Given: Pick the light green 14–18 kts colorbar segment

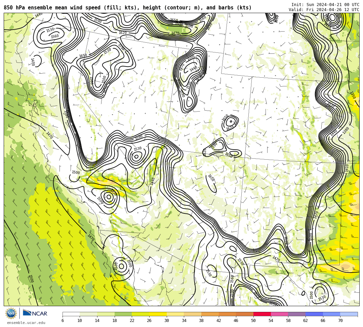Looking at the screenshot, I should (106, 314).
